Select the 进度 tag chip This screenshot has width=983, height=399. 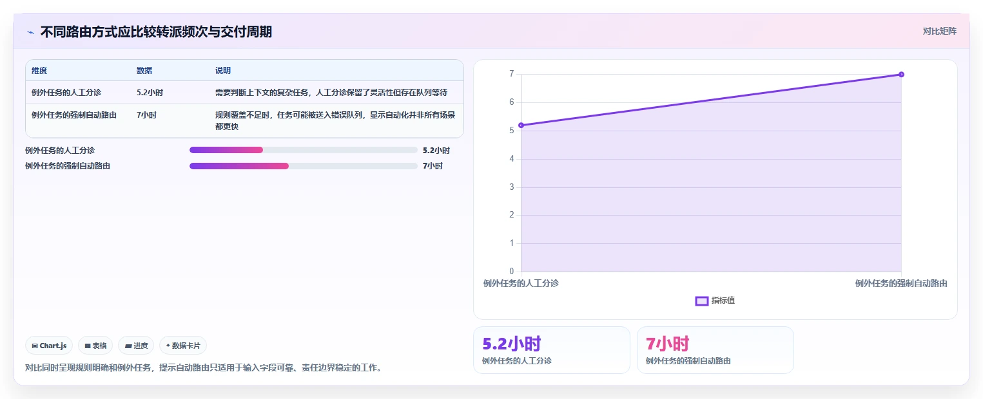136,346
